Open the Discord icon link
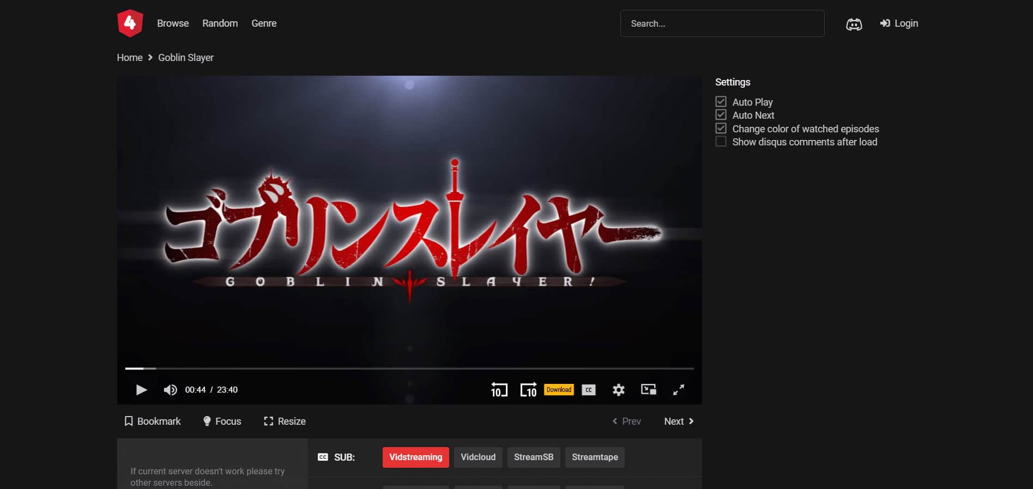This screenshot has width=1033, height=489. [x=854, y=24]
